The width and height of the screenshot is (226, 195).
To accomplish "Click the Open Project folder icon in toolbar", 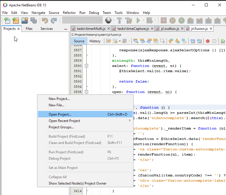I will [x=25, y=20].
